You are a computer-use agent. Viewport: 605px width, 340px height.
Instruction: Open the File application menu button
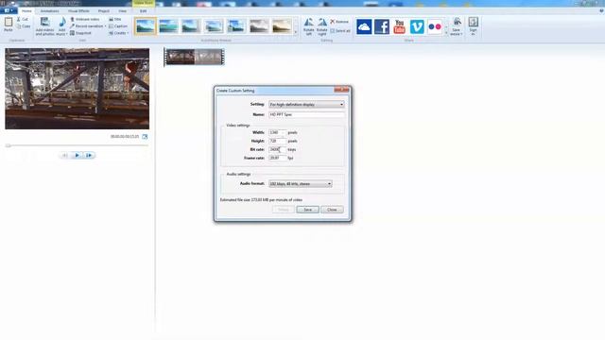point(9,10)
